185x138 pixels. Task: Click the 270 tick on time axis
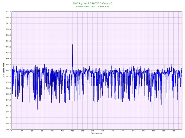[103, 131]
